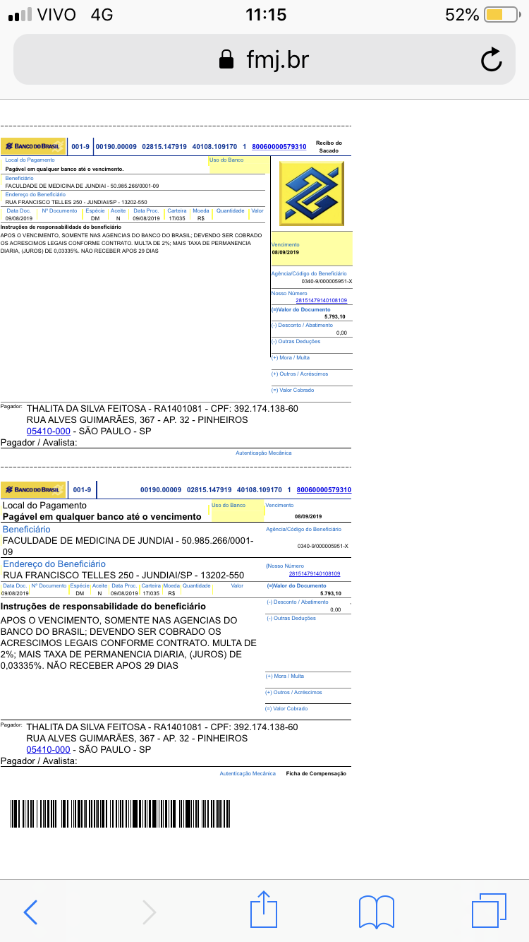The height and width of the screenshot is (942, 529).
Task: Tap the Banco do Brasil logo in the upper receipt header
Action: click(x=33, y=146)
